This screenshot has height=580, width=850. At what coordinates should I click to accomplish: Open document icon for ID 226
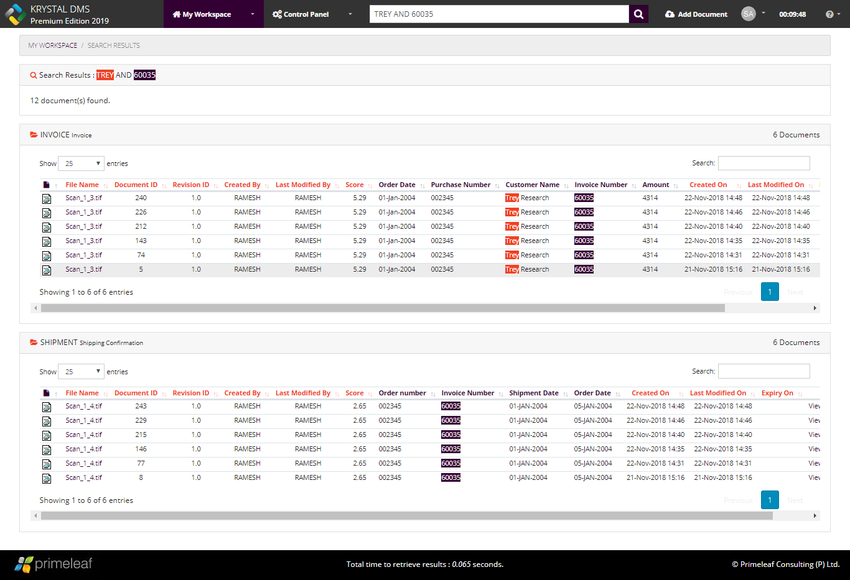(47, 213)
